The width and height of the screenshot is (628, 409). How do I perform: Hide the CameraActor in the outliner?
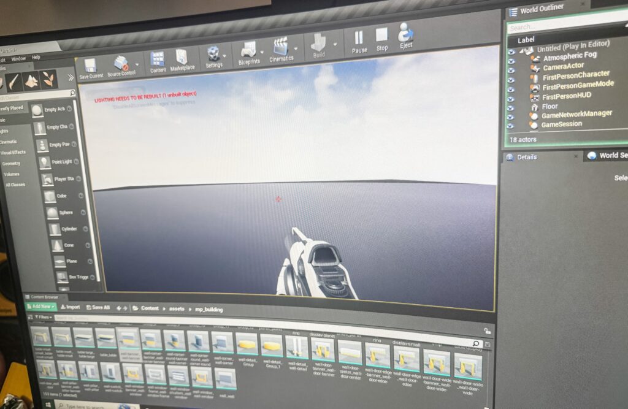tap(511, 71)
